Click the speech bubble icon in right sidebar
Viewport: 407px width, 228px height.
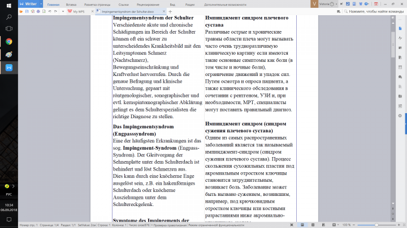pyautogui.click(x=400, y=77)
